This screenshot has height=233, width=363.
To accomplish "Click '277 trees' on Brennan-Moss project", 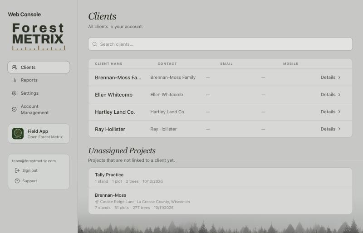I will (141, 208).
